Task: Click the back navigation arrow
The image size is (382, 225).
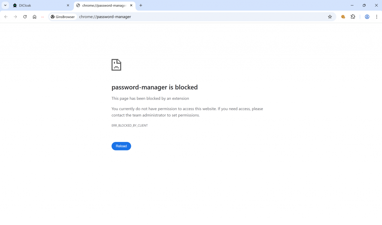Action: [6, 17]
